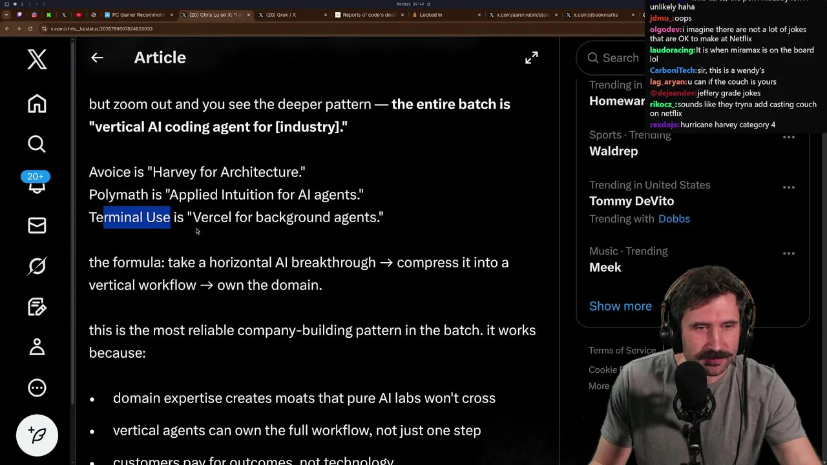Open the More circled-dots sidebar icon

[37, 387]
